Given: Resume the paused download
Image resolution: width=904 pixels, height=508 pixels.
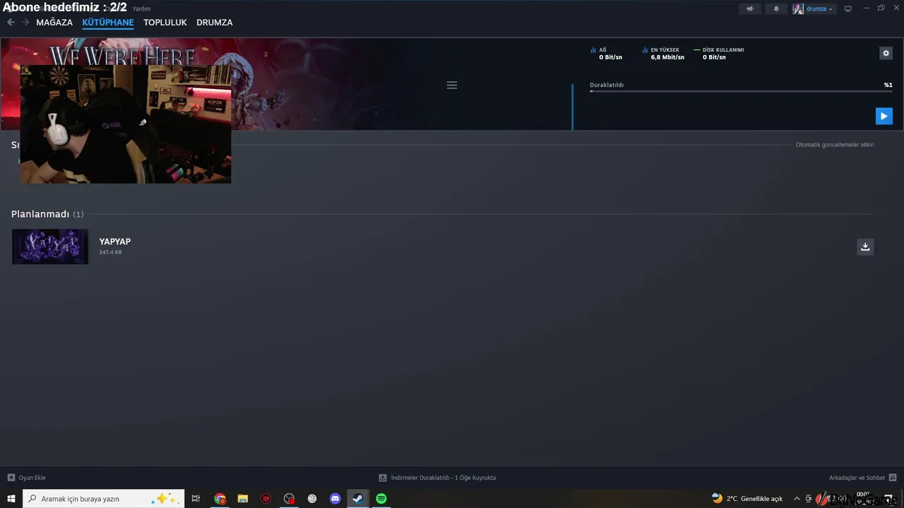Looking at the screenshot, I should coord(884,116).
